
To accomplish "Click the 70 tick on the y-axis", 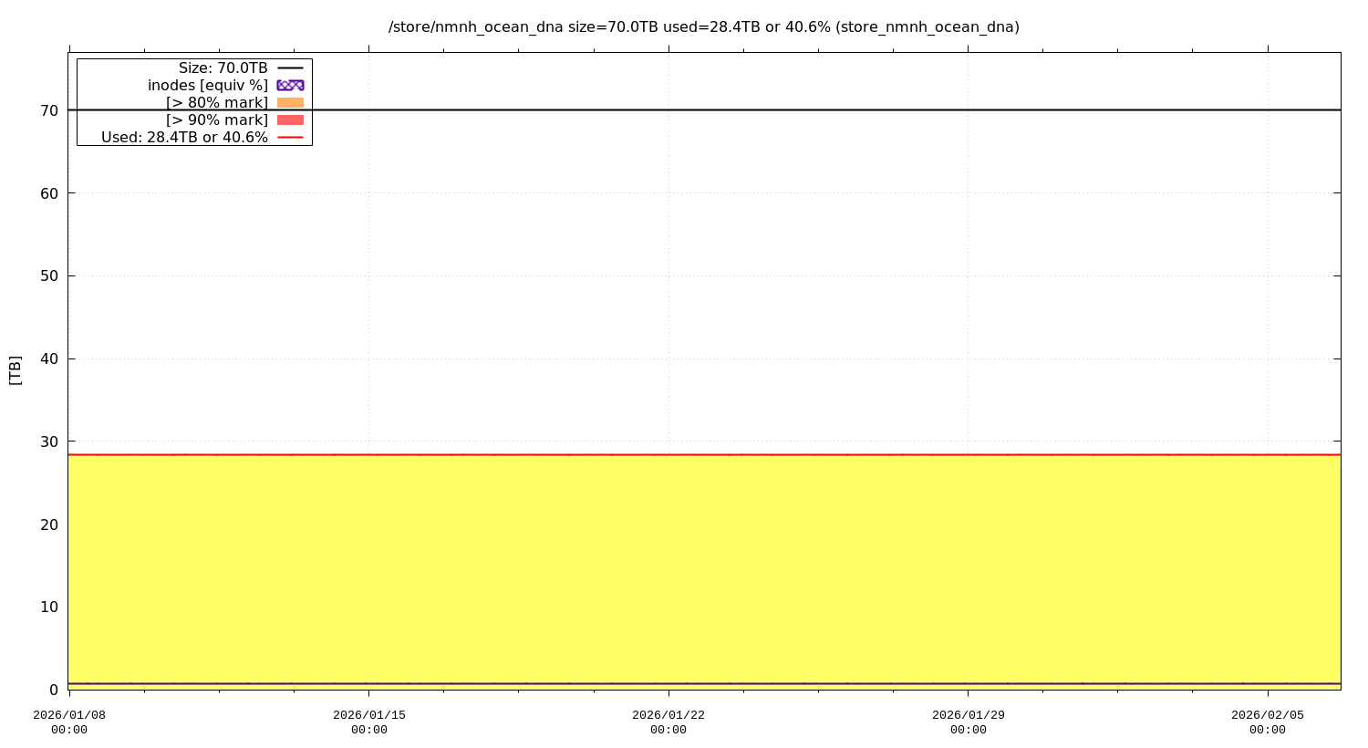I will pos(49,110).
